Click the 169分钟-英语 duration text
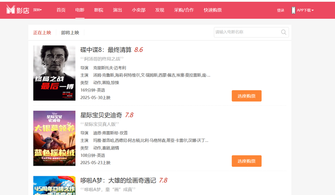The width and height of the screenshot is (335, 195). (93, 90)
